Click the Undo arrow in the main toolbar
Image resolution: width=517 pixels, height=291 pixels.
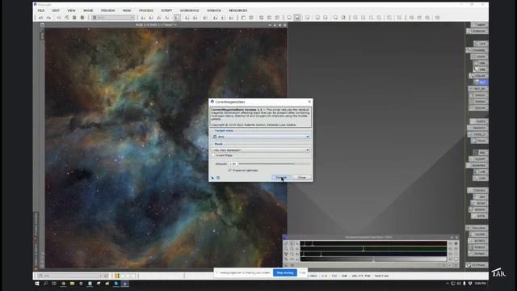pos(41,18)
